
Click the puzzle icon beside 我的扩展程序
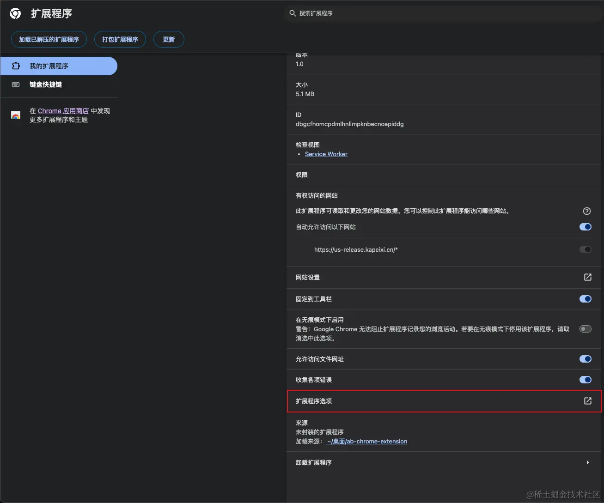(16, 66)
